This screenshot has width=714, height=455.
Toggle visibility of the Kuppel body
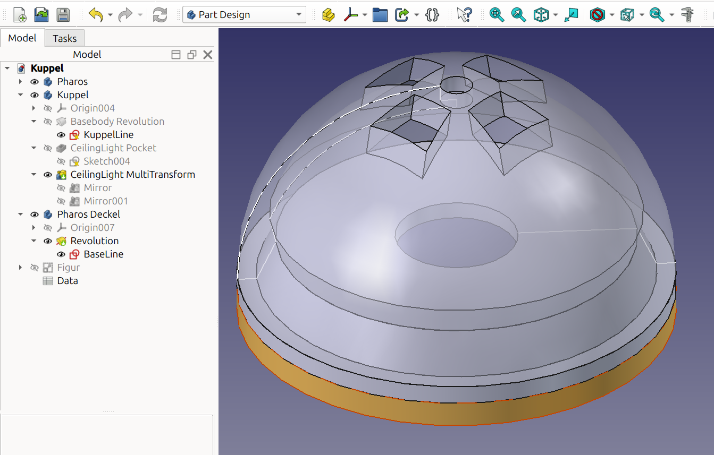pos(35,95)
